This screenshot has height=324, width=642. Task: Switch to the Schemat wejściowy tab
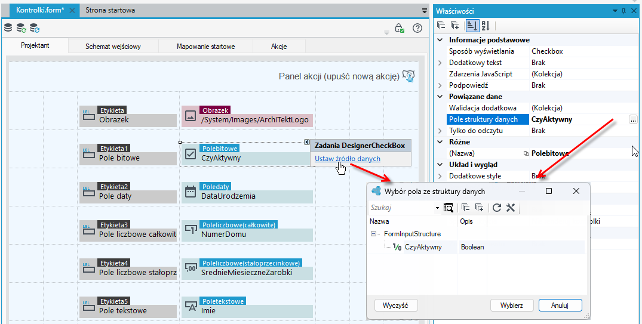(113, 46)
